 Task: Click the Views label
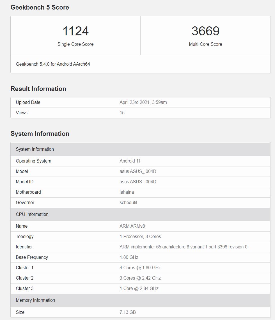tap(22, 113)
